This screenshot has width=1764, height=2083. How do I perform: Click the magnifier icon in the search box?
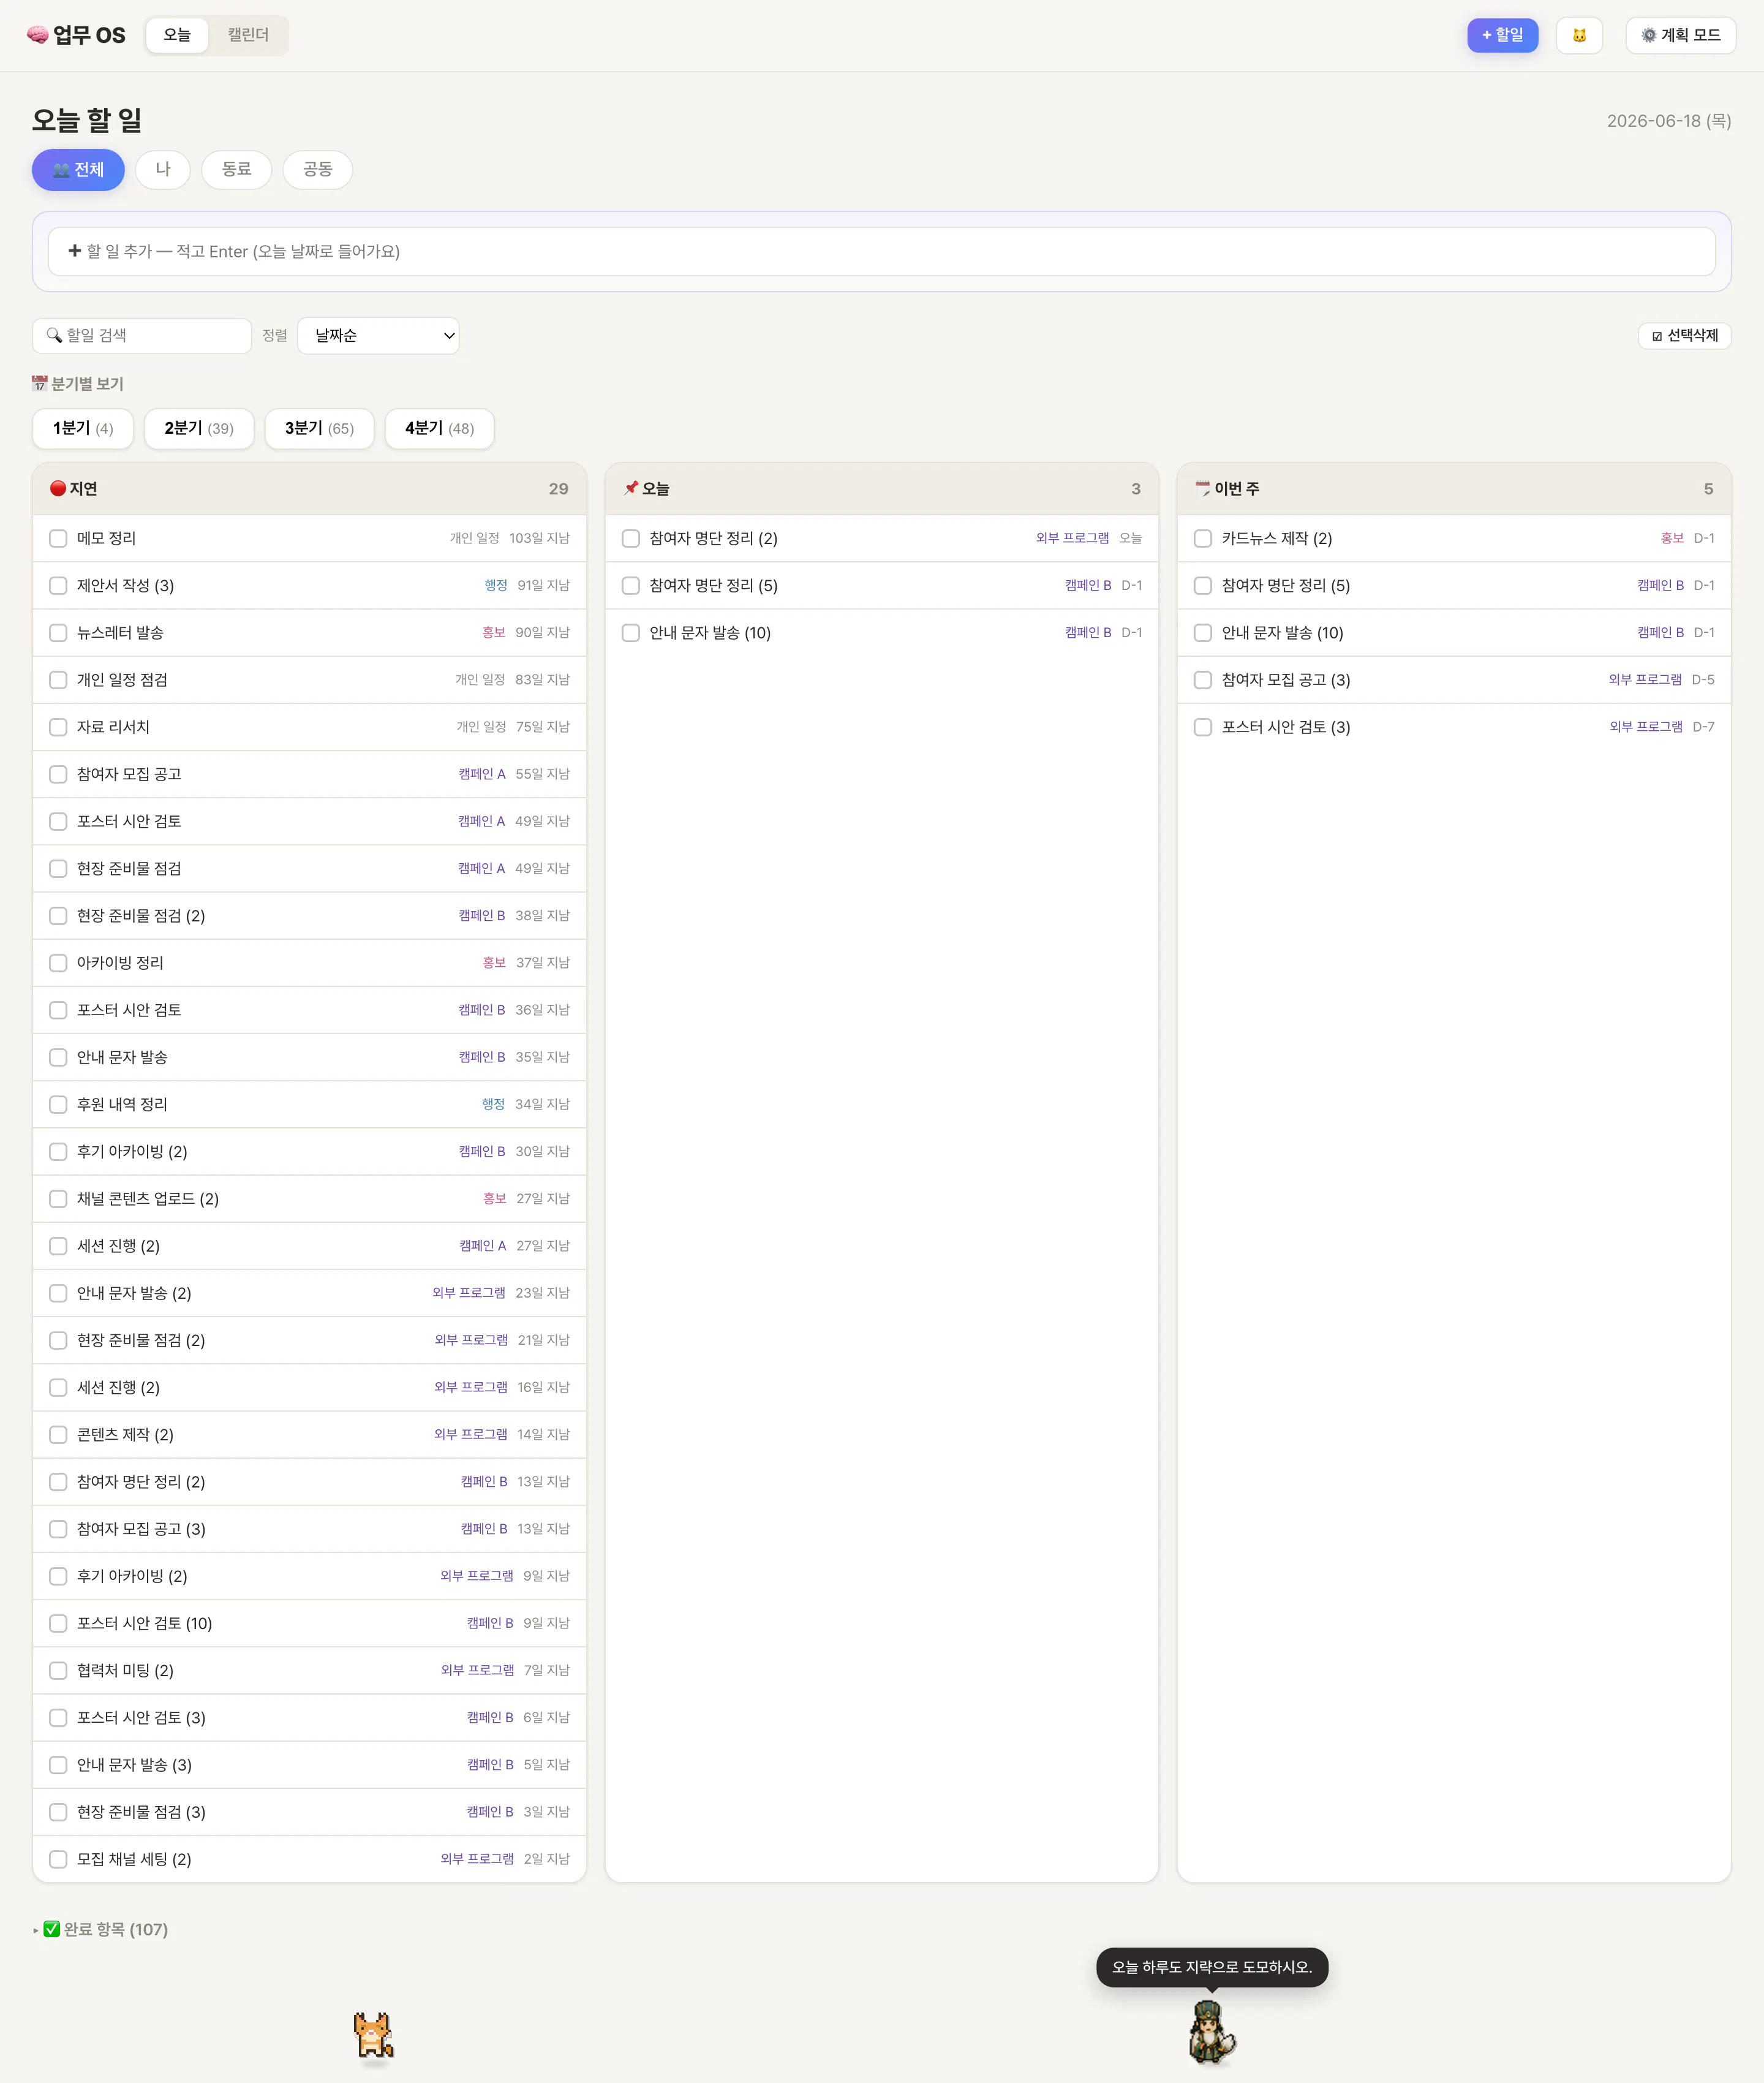pyautogui.click(x=54, y=335)
